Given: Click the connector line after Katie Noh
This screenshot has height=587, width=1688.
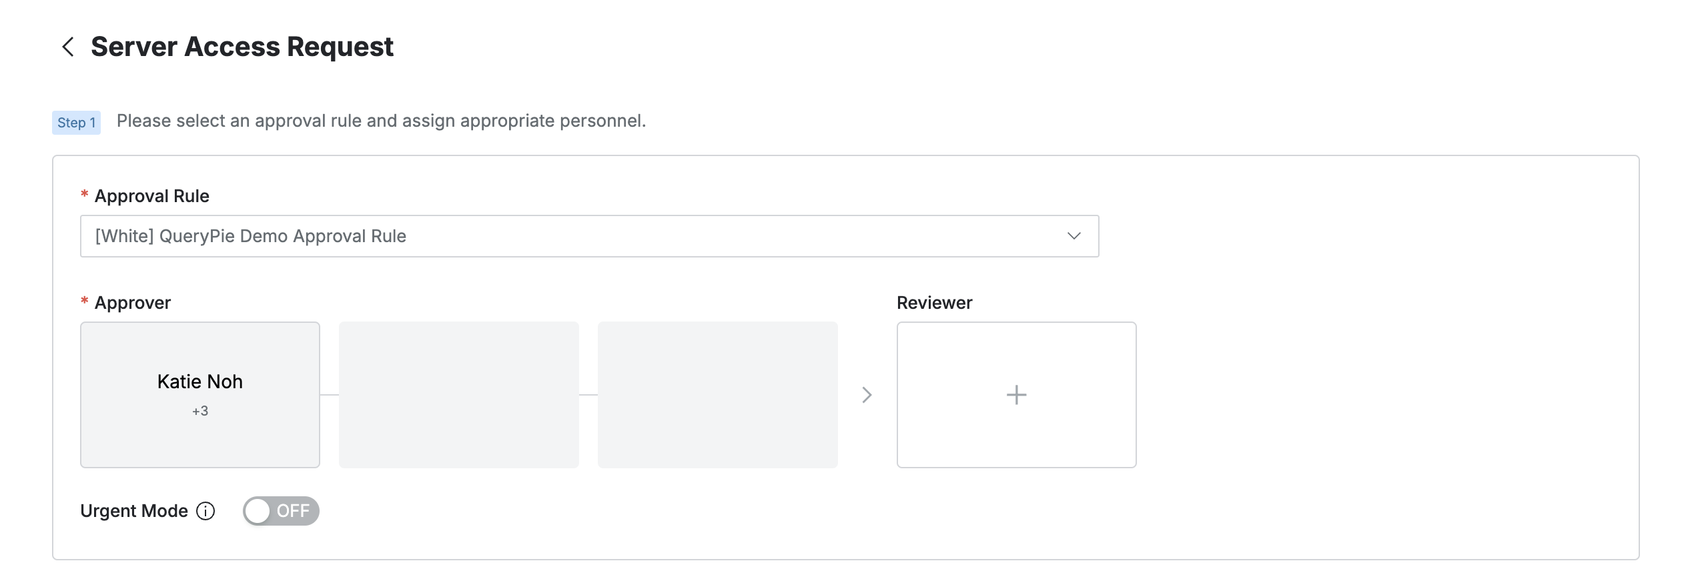Looking at the screenshot, I should point(330,395).
